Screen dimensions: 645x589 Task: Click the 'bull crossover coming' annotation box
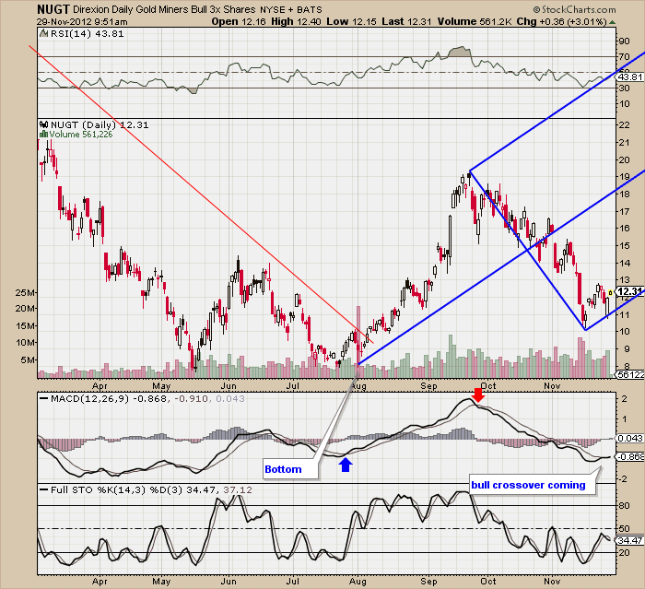[533, 485]
